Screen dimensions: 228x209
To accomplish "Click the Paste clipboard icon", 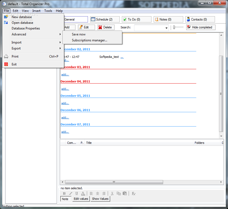I will tap(125, 194).
